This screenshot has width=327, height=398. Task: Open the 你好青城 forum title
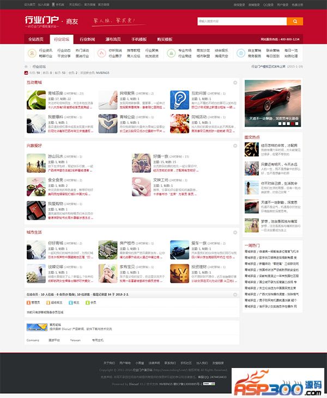click(x=55, y=243)
